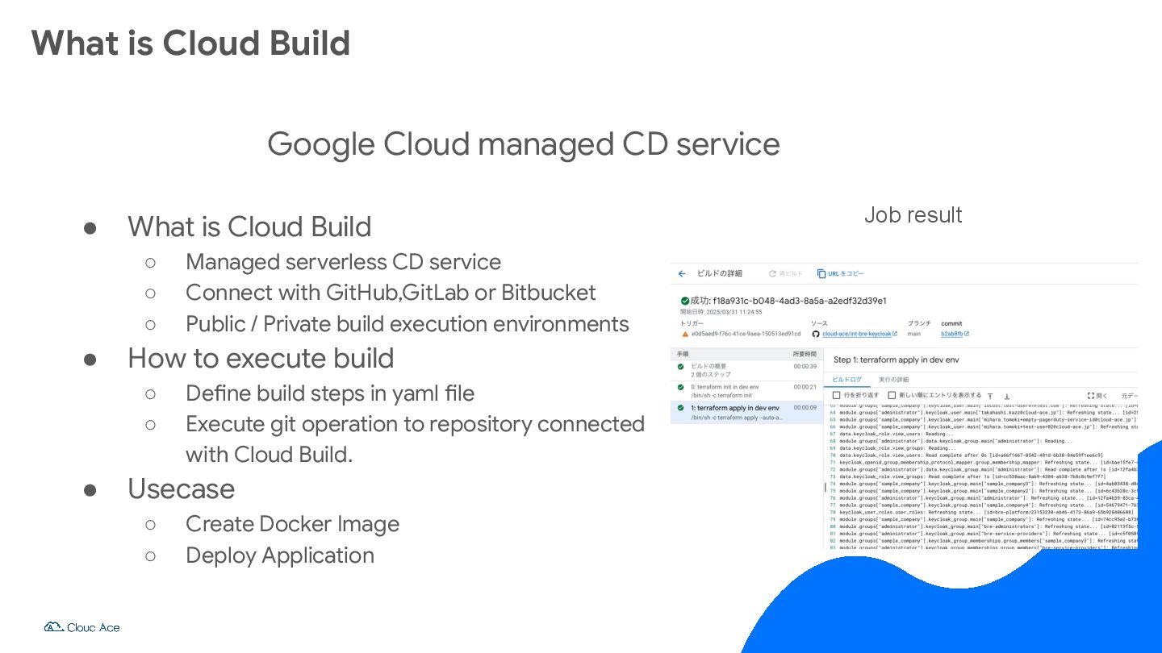The image size is (1162, 653).
Task: Click the 'Managed serverless CD service' bullet
Action: click(343, 262)
